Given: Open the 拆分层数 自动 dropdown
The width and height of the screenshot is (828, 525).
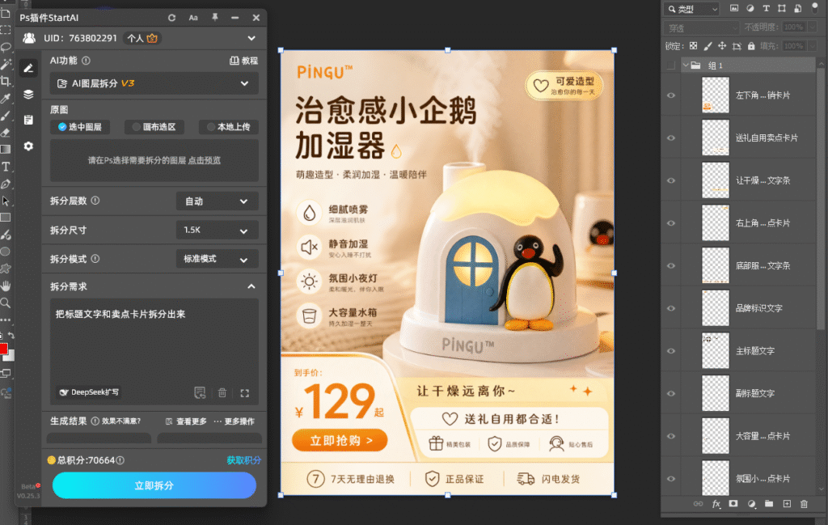Looking at the screenshot, I should click(217, 201).
